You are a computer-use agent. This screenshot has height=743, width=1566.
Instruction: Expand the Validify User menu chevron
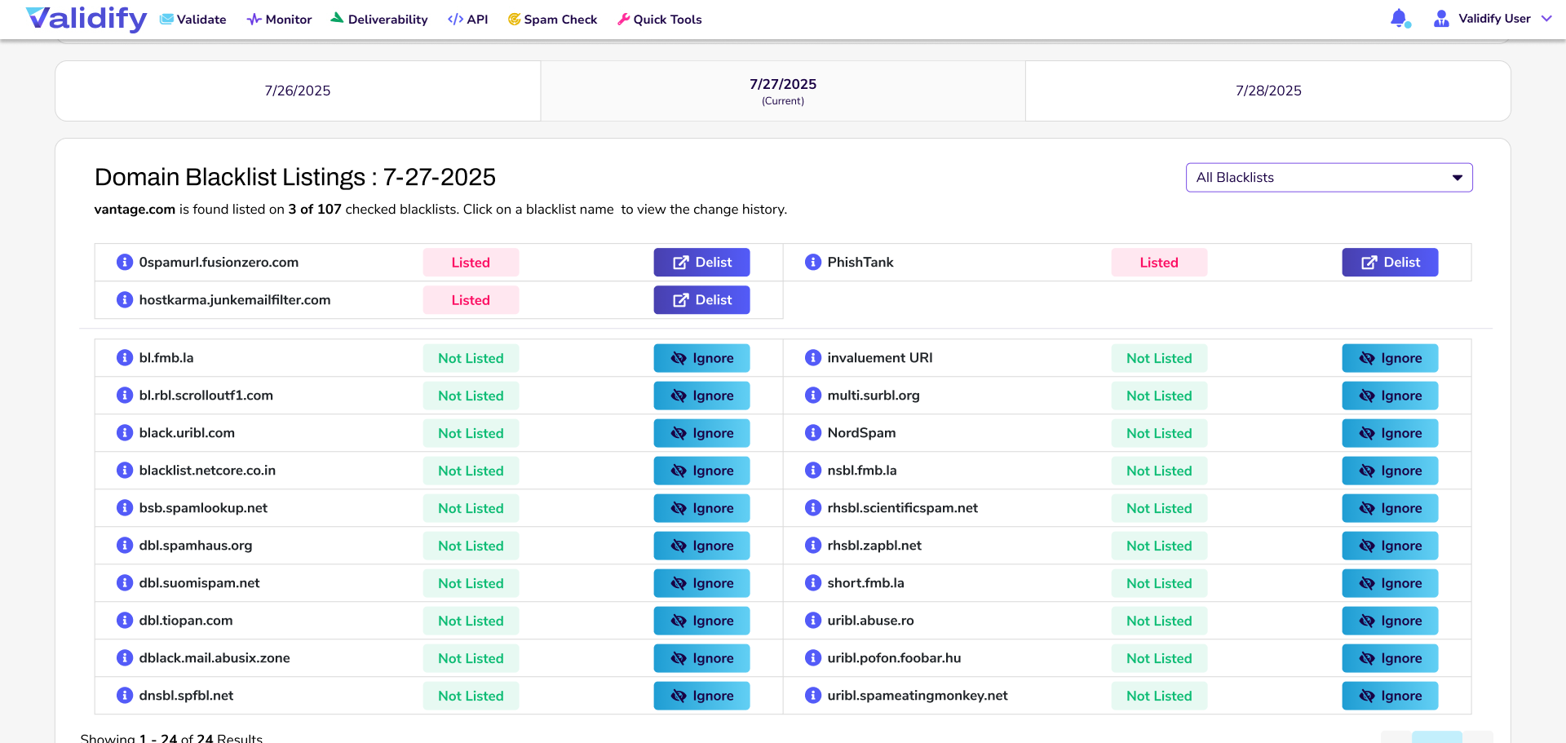click(x=1546, y=19)
